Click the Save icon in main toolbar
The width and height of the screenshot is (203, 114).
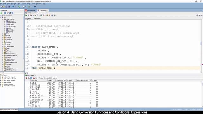point(6,7)
